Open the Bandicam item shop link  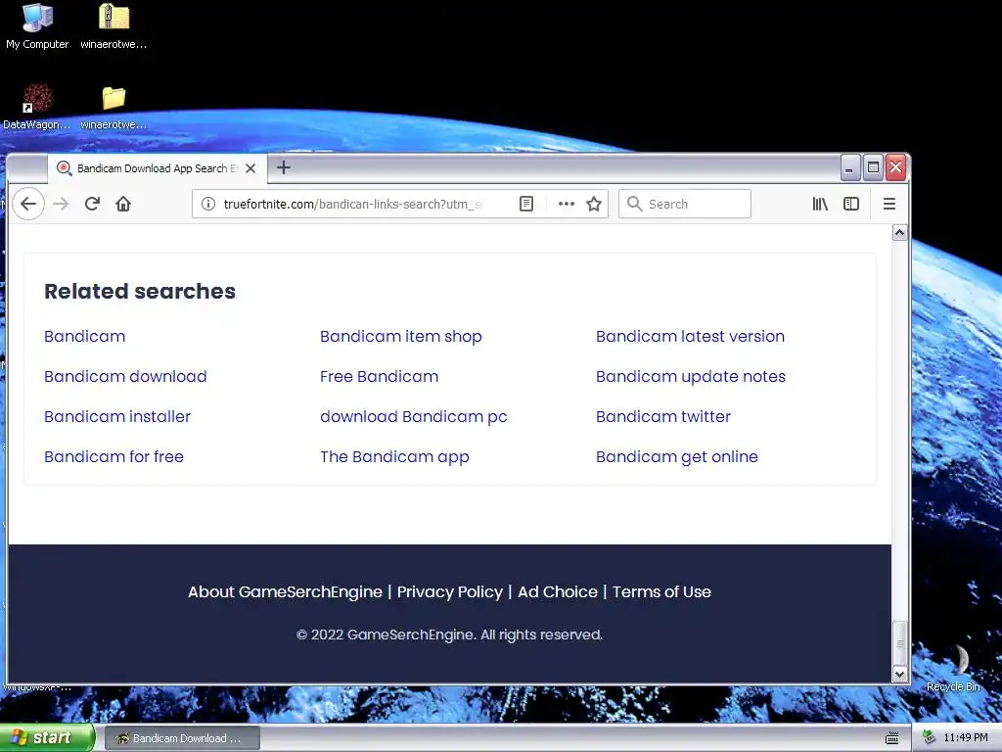point(400,337)
